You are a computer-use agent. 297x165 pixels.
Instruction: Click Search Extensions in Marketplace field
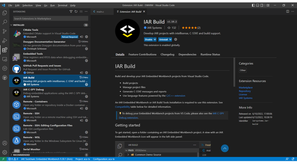(50, 18)
